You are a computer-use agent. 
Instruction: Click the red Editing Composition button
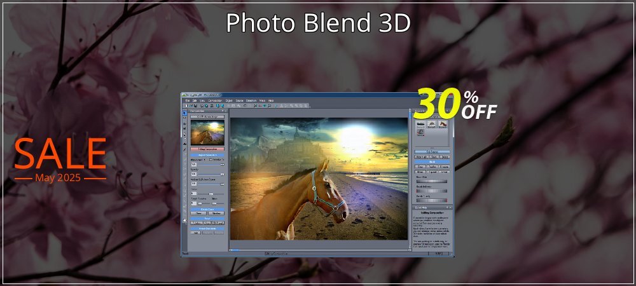coord(207,149)
